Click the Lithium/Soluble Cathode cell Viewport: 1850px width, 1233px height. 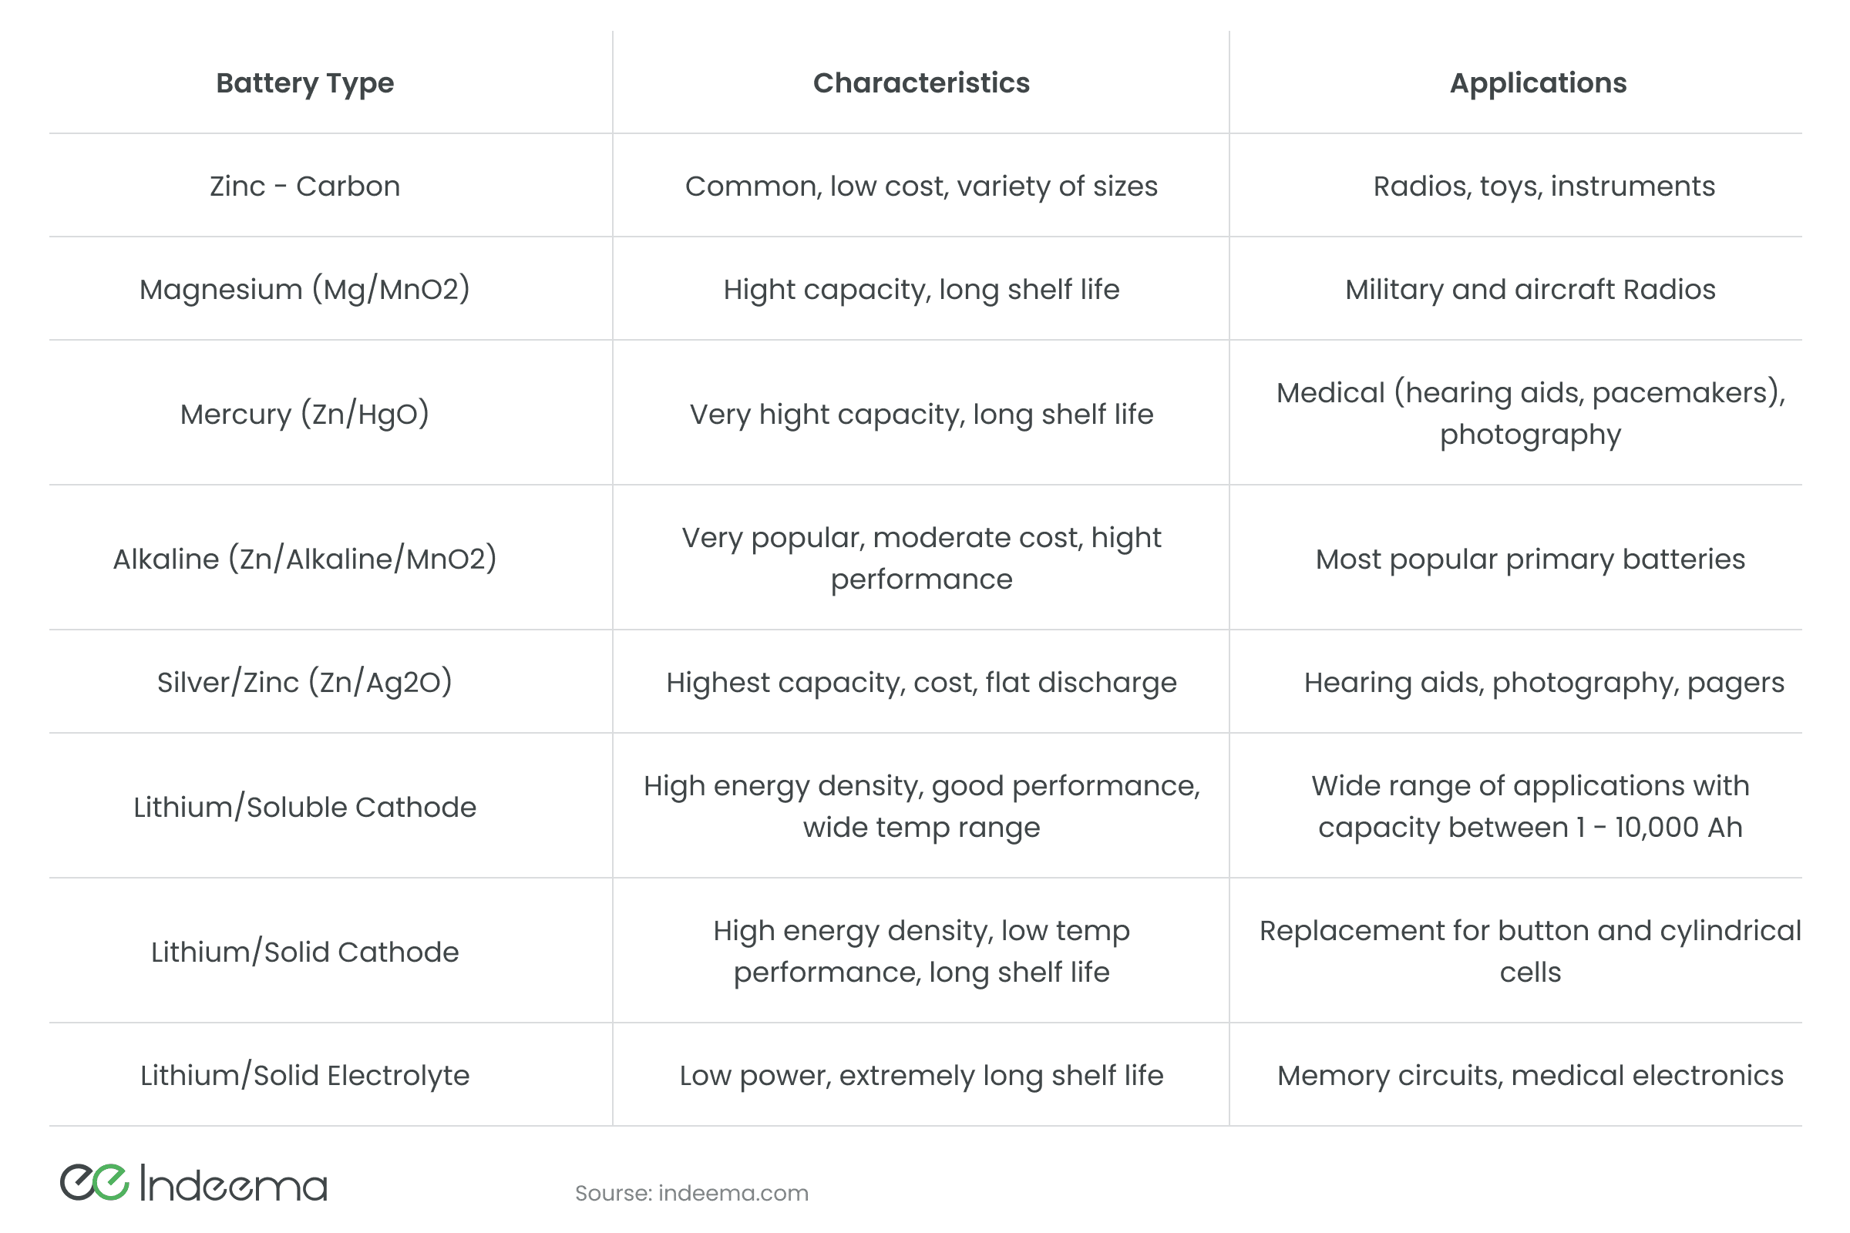coord(304,807)
